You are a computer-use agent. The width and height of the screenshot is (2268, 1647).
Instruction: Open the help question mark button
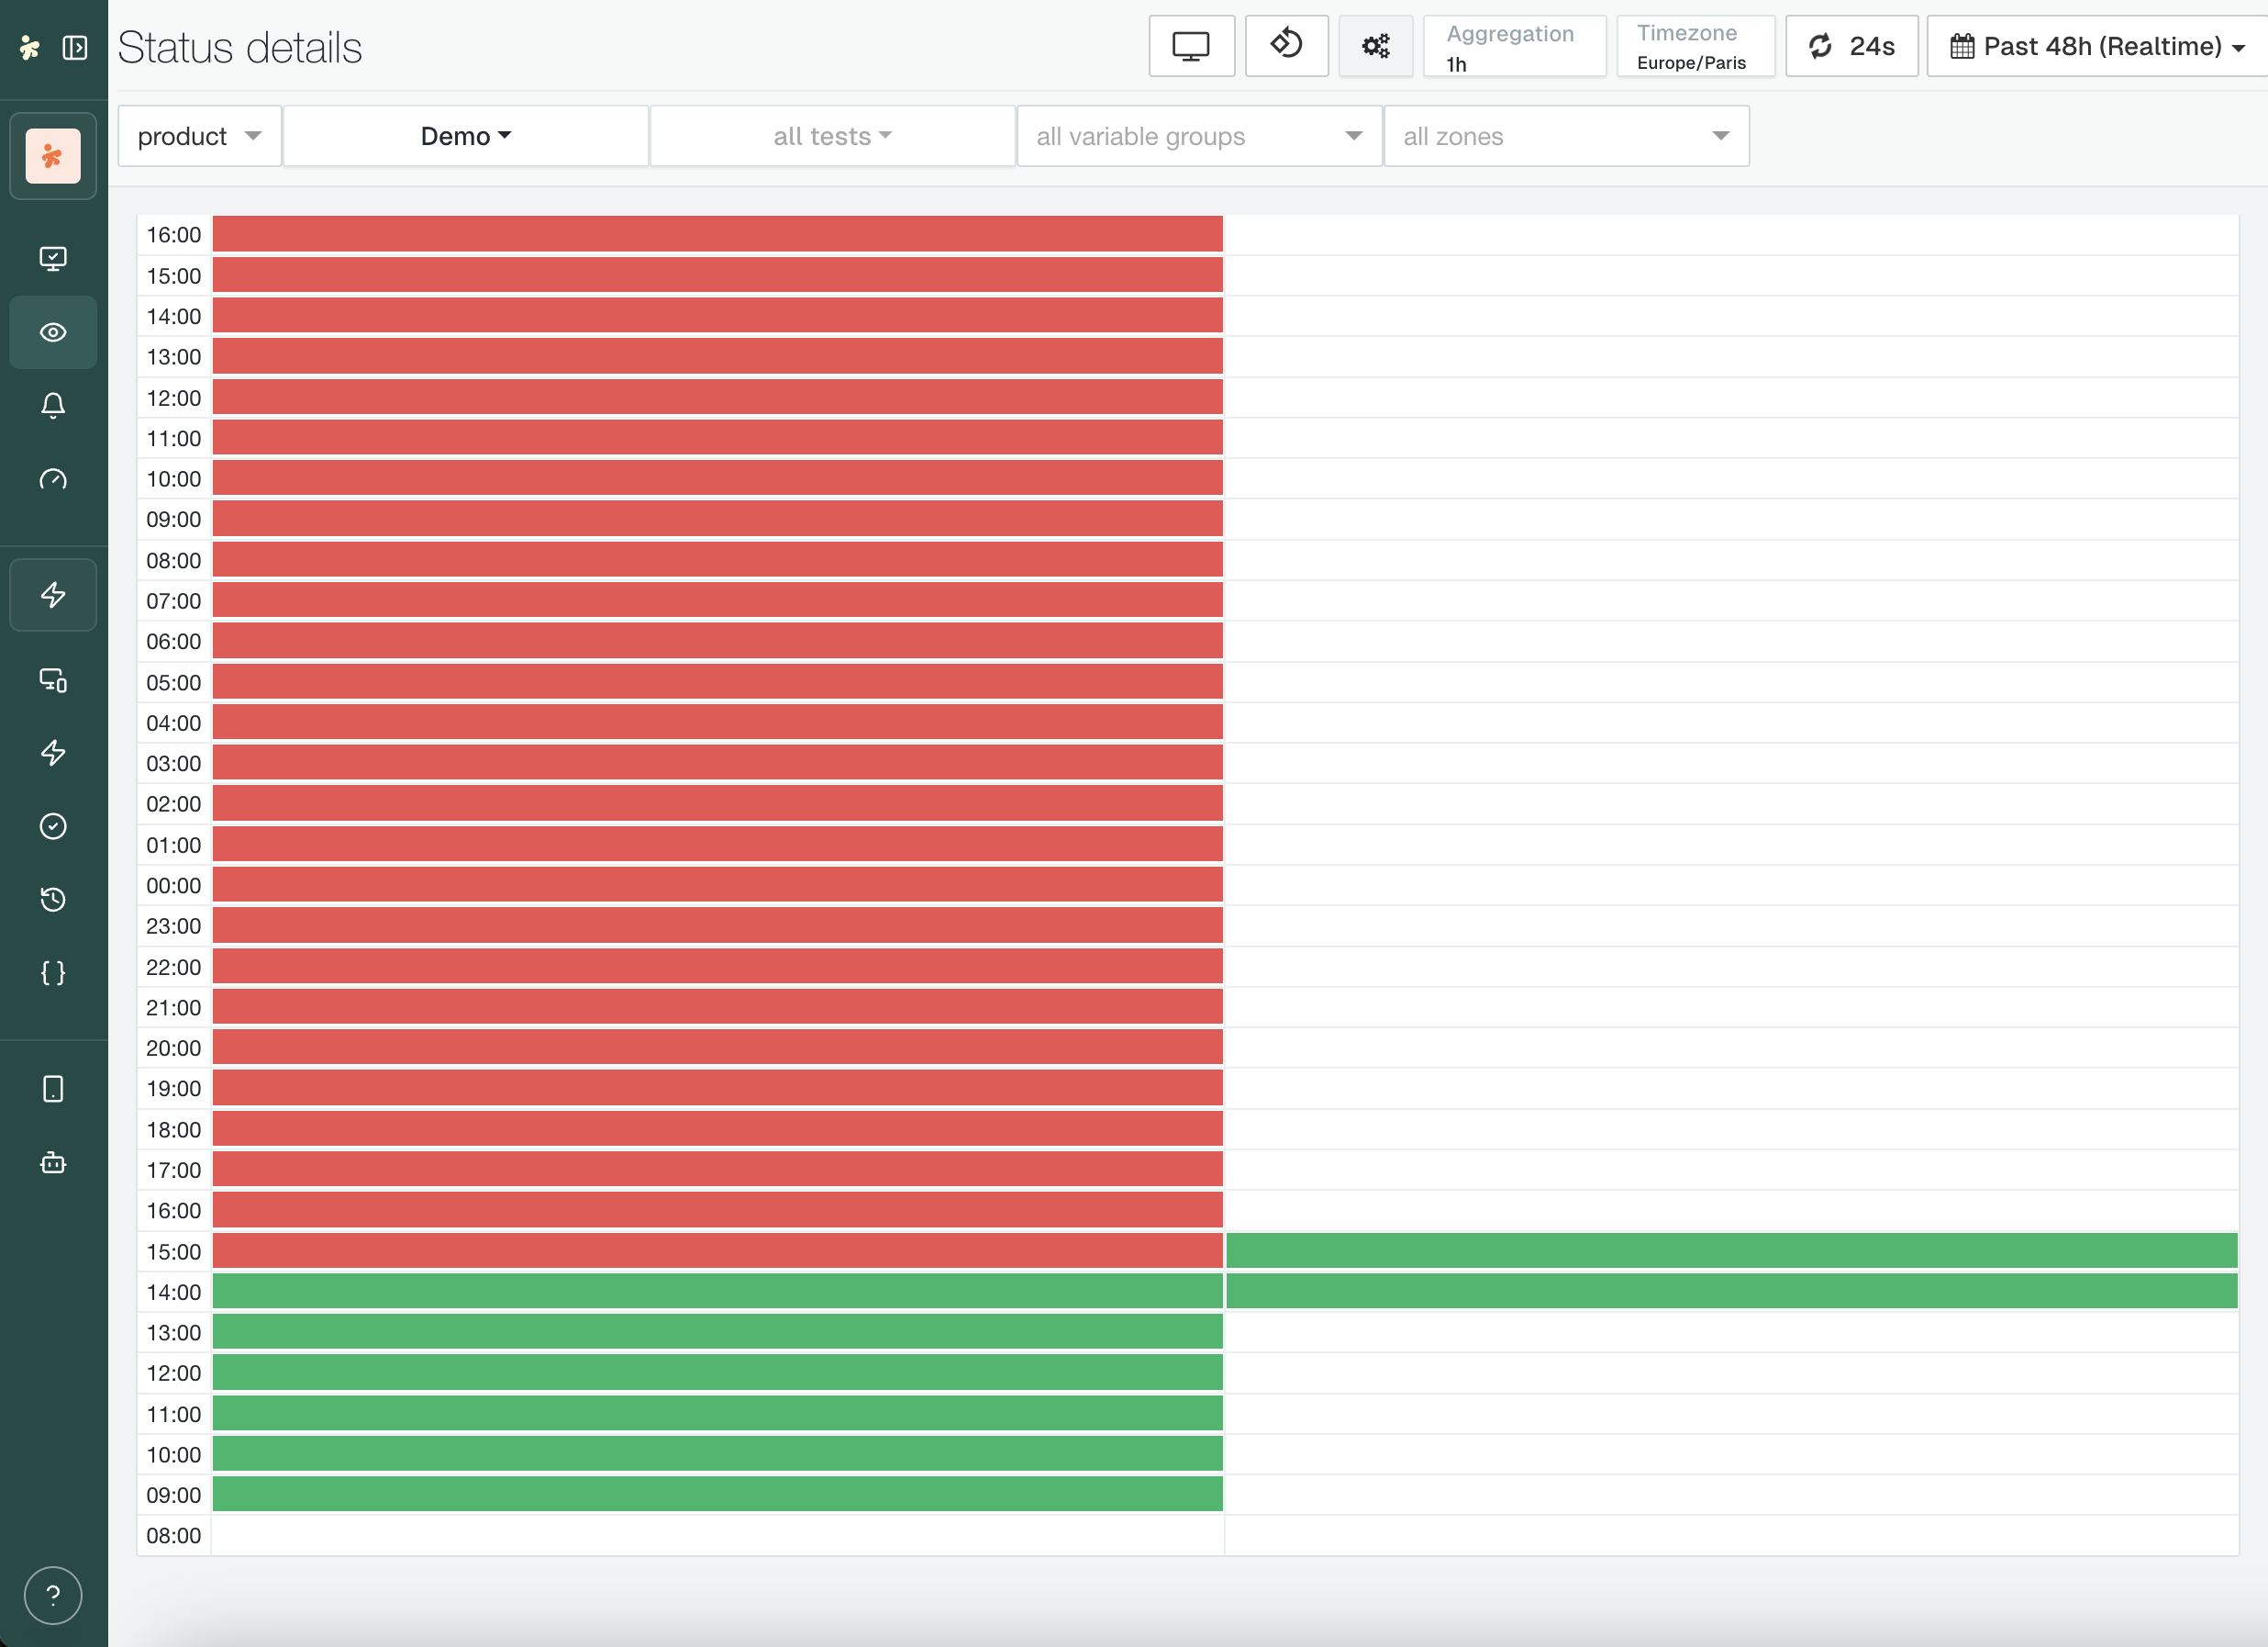pyautogui.click(x=53, y=1595)
